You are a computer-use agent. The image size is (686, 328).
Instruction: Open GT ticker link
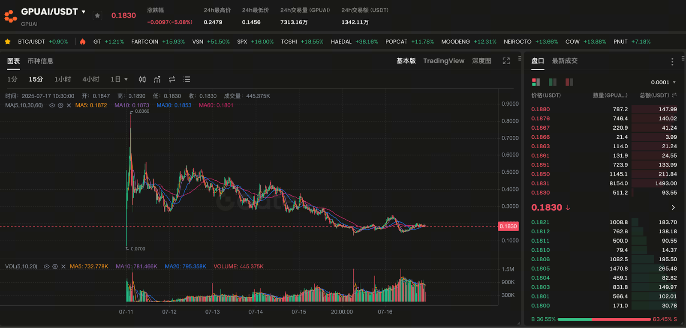coord(108,42)
